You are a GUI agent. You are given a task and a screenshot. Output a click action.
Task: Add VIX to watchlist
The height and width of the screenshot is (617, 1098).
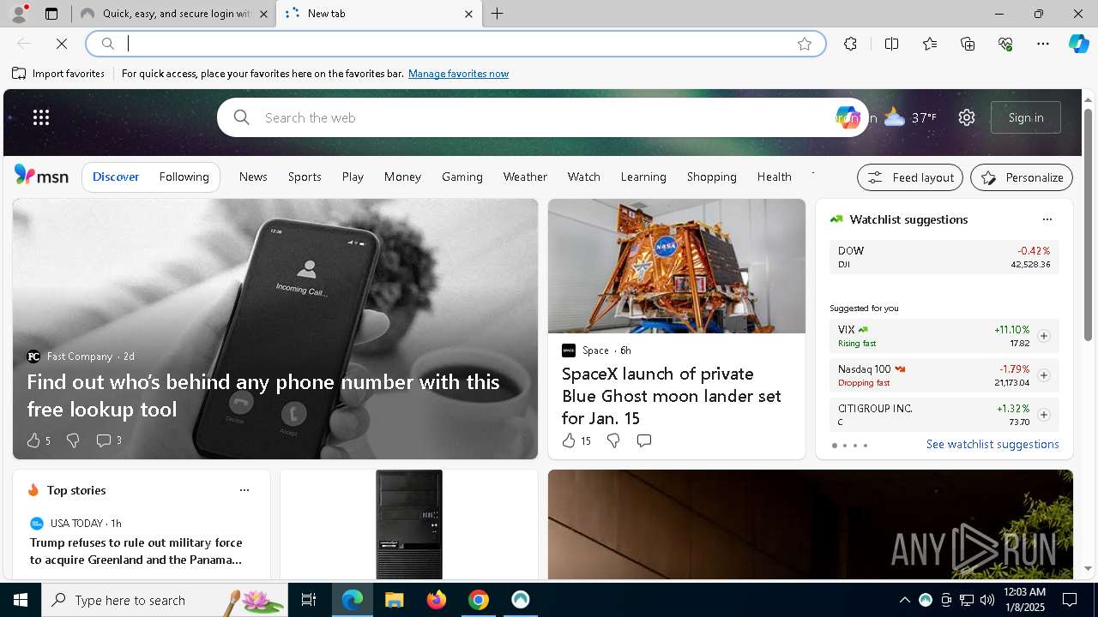(x=1043, y=336)
